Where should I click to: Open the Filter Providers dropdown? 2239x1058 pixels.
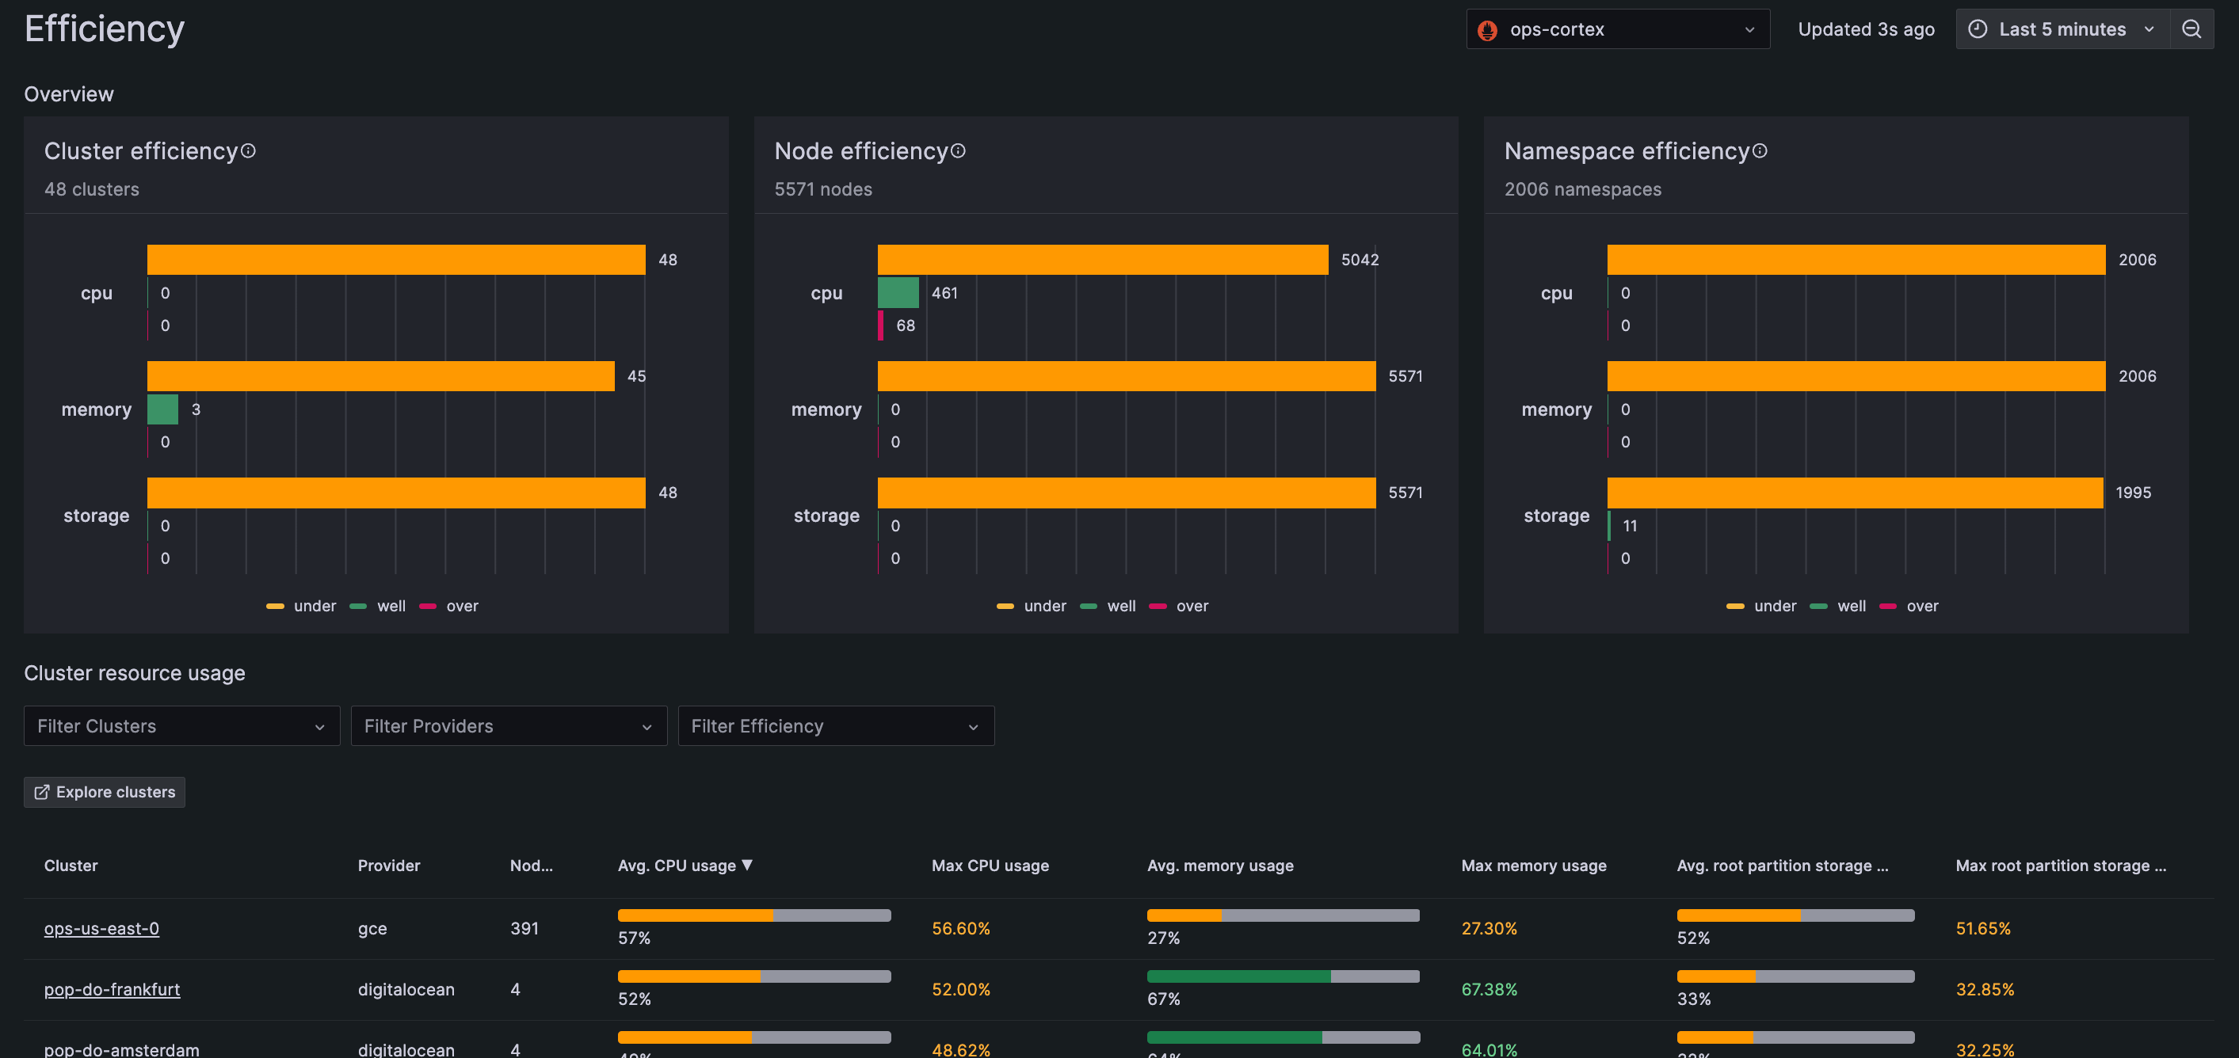click(509, 726)
